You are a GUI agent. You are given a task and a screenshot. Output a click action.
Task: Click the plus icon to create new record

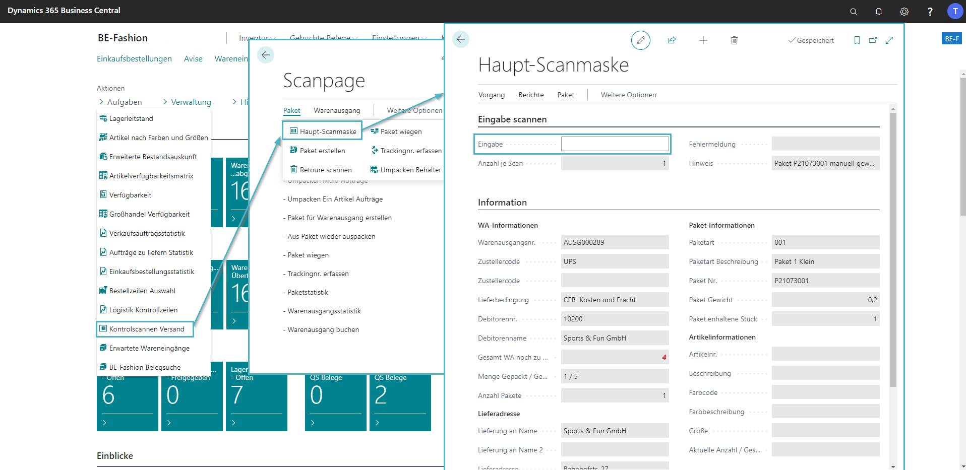coord(703,40)
